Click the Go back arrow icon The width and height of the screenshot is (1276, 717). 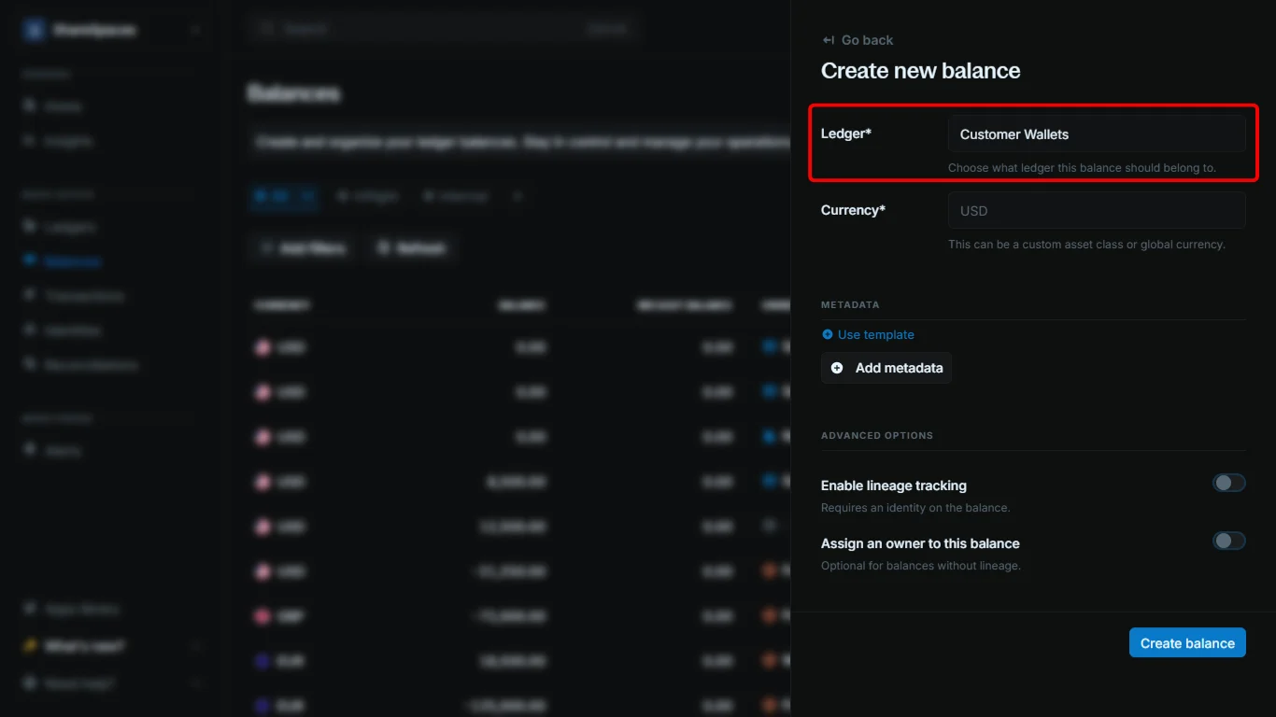pos(829,40)
